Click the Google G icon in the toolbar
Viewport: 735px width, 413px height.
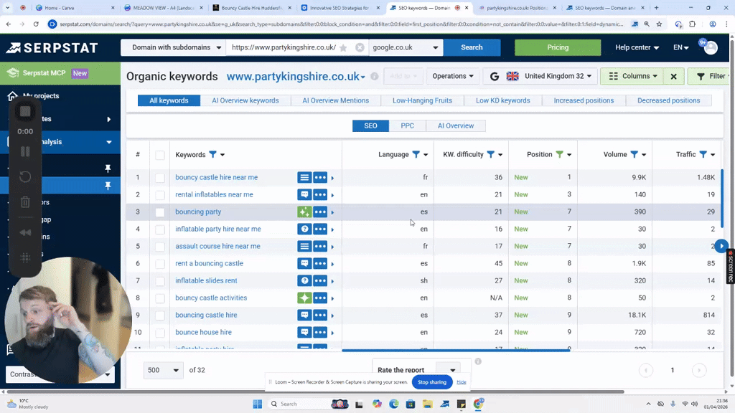pyautogui.click(x=493, y=75)
